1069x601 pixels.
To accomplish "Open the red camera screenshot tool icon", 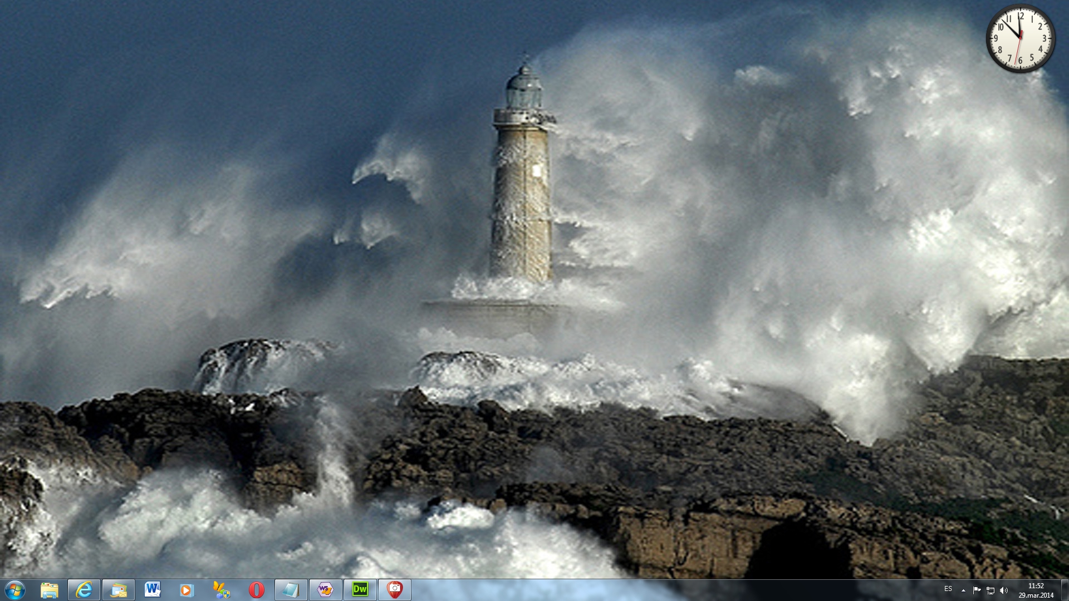I will click(395, 590).
